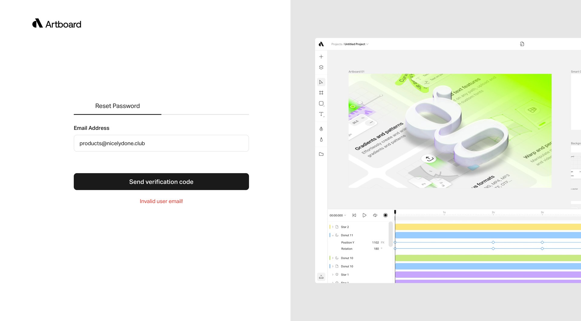581x321 pixels.
Task: Expand the Star 2 layer
Action: tap(333, 227)
